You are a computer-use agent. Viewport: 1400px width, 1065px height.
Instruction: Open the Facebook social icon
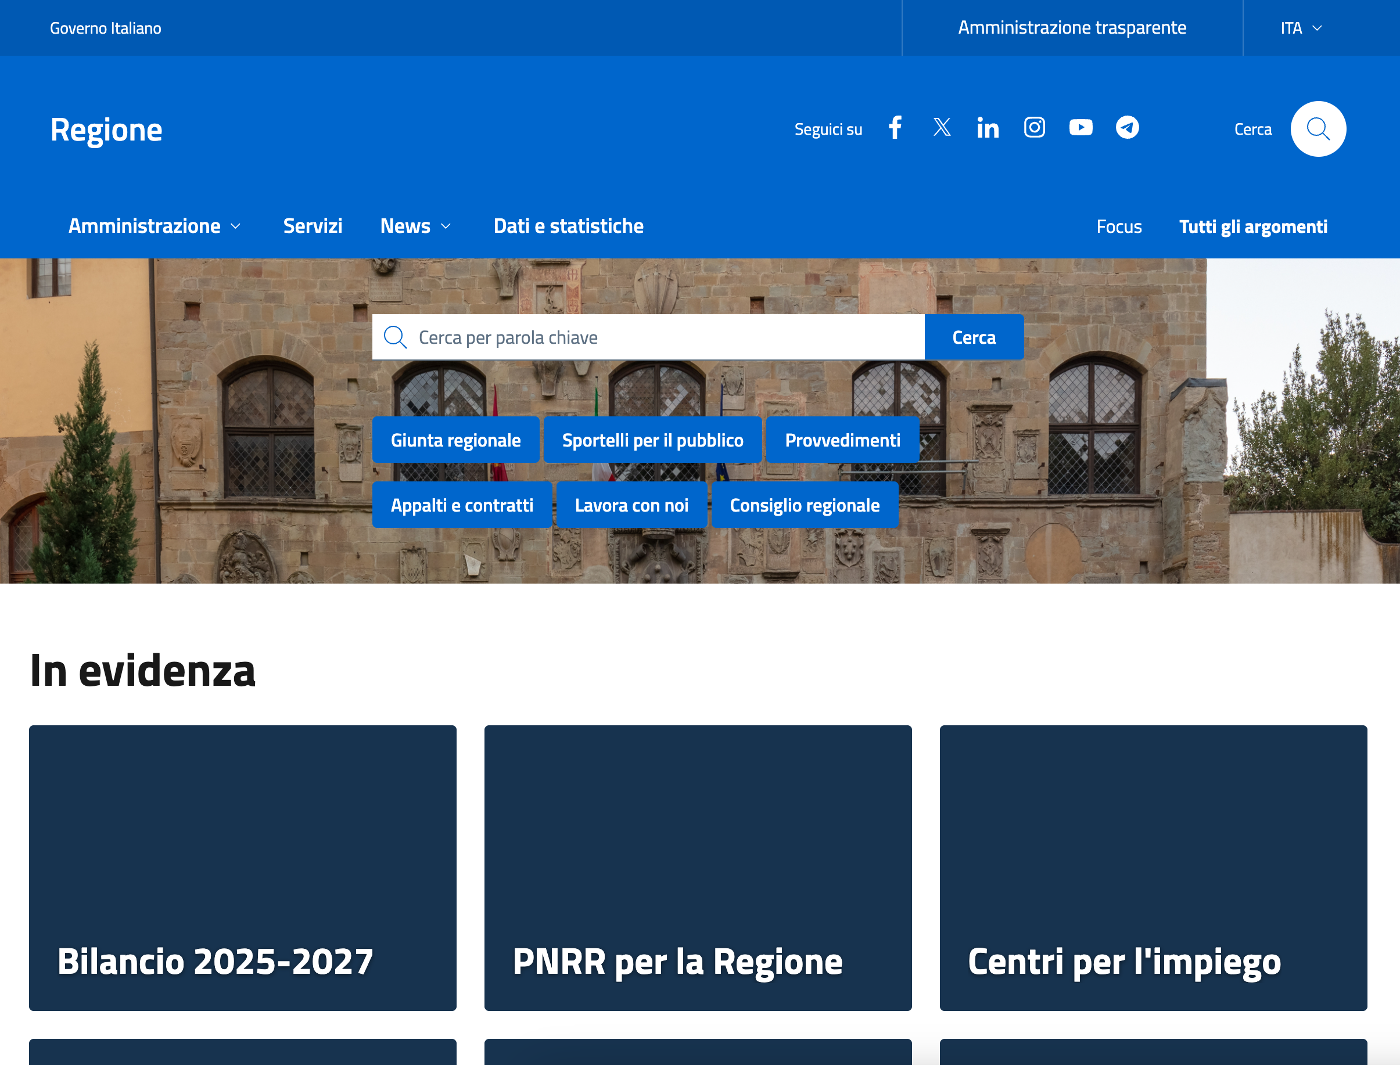point(895,128)
